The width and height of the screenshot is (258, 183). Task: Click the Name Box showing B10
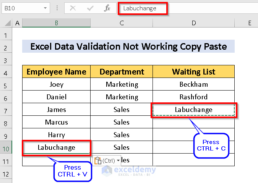coord(26,8)
